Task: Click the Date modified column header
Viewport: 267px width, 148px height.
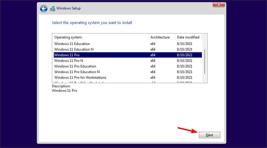Action: [188, 37]
